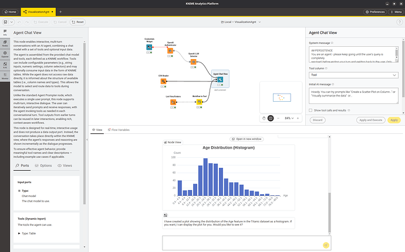Switch to the VisualizationAgnt workflow tab
The height and width of the screenshot is (252, 405).
coord(38,12)
